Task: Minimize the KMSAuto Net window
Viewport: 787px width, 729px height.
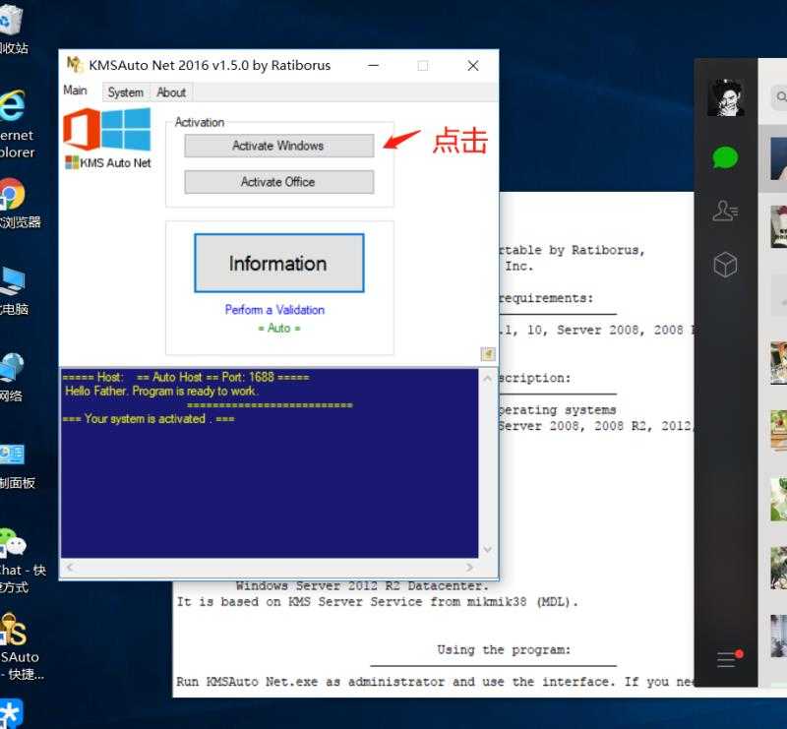Action: click(374, 65)
